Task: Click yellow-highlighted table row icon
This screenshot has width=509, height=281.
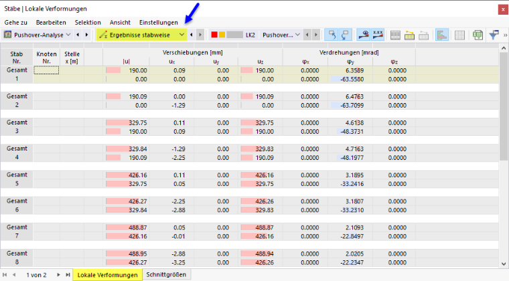Action: click(409, 35)
